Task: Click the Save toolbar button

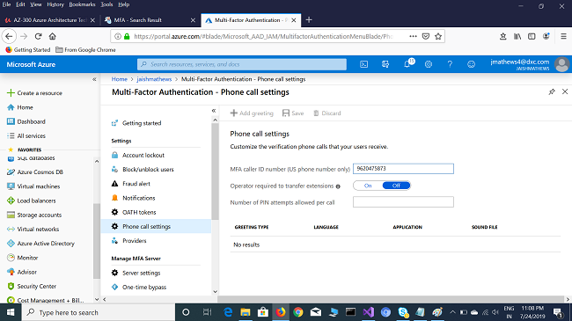Action: [x=293, y=113]
